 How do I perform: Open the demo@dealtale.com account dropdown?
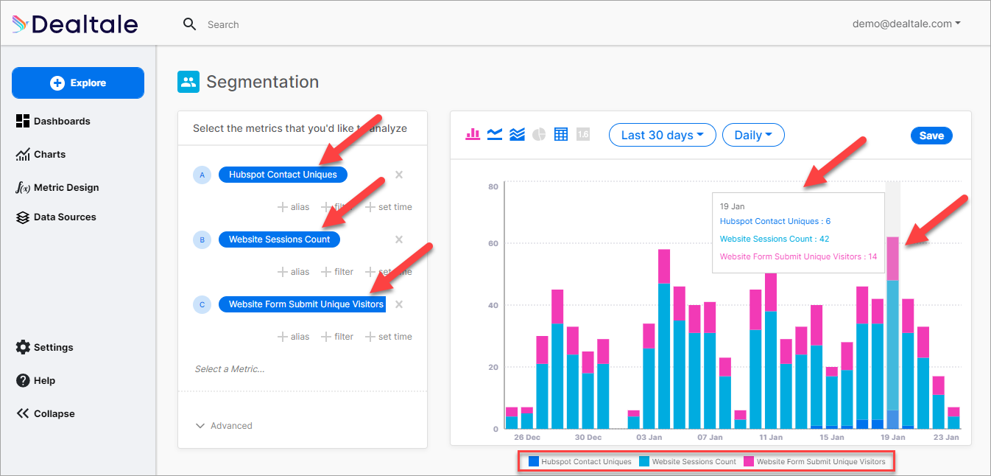[x=906, y=24]
